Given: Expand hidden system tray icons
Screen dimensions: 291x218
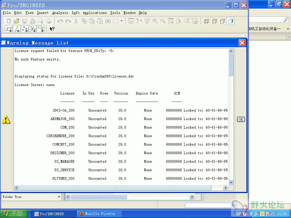Looking at the screenshot, I should click(252, 214).
